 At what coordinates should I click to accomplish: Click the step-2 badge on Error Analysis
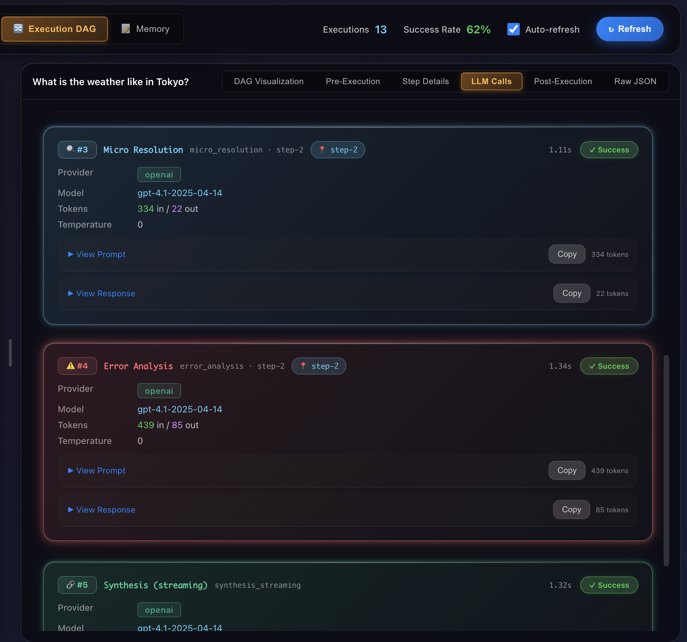(319, 366)
